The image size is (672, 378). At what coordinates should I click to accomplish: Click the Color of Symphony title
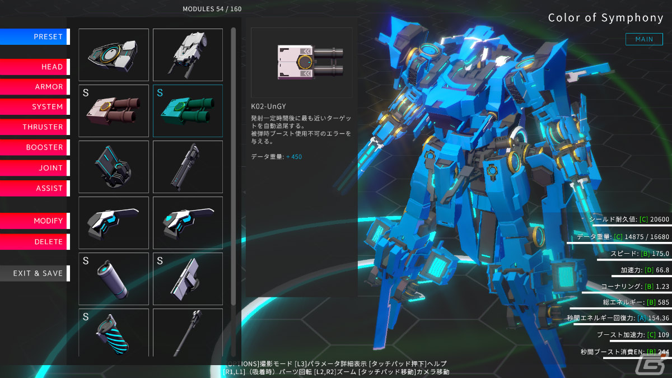pyautogui.click(x=606, y=18)
